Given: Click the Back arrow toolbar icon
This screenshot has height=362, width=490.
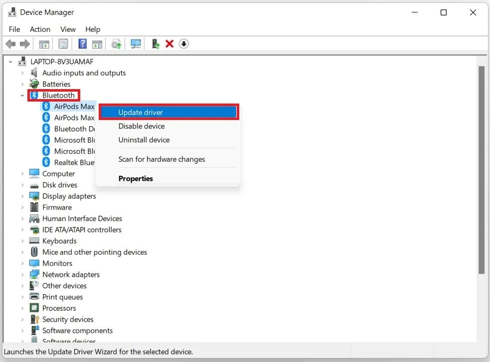Looking at the screenshot, I should pyautogui.click(x=10, y=44).
